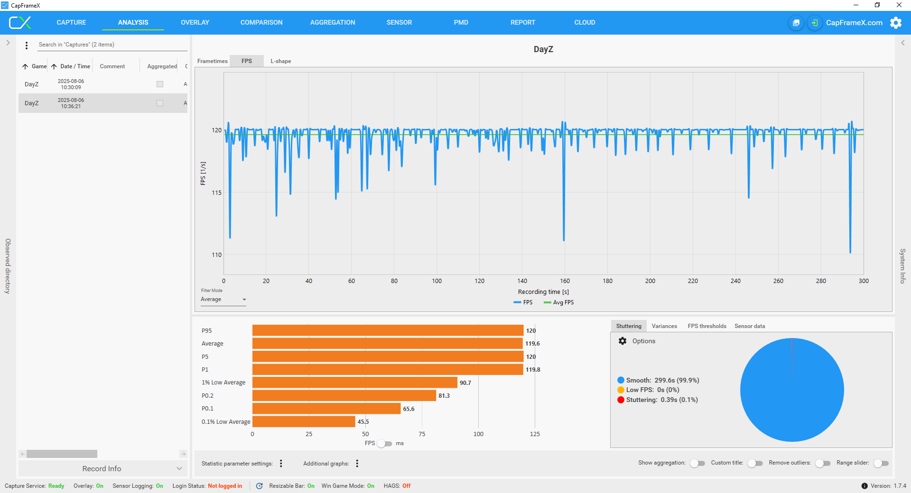Show the Frametimes graph tab

pyautogui.click(x=213, y=61)
